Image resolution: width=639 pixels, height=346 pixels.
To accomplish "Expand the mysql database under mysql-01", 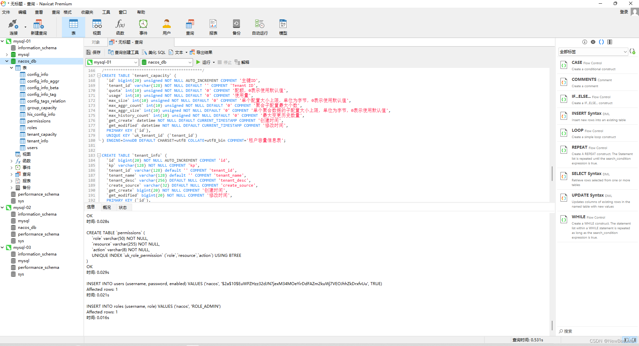I will tap(7, 55).
